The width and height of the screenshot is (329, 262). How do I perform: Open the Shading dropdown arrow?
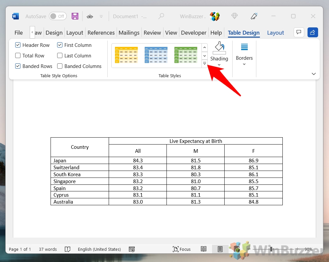click(219, 65)
